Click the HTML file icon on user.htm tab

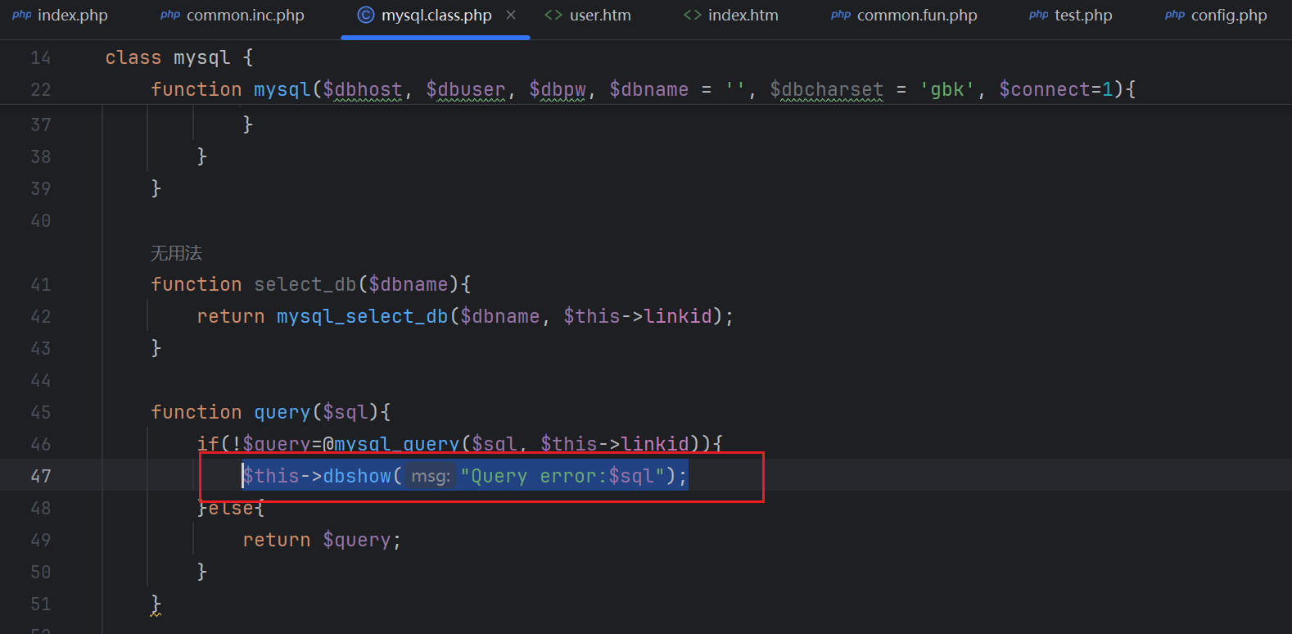coord(553,15)
